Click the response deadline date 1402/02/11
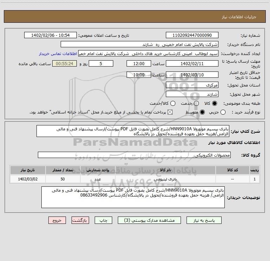Image resolution: width=270 pixels, height=261 pixels. click(x=192, y=64)
